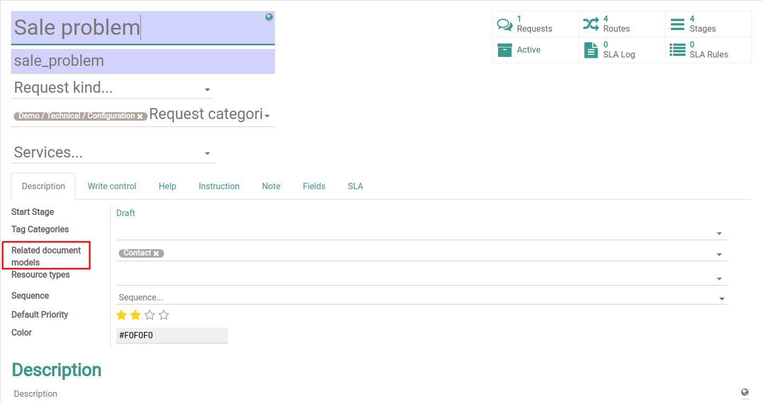Open the SLA Rules list icon
Screen dimensions: 762x402
(677, 50)
